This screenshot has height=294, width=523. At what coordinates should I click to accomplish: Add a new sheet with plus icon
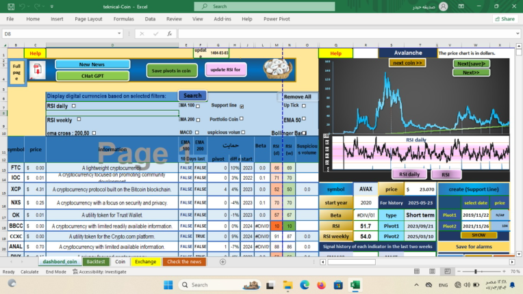[222, 262]
